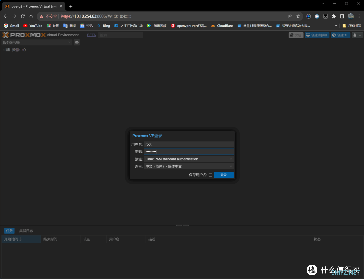Toggle the browser side panel icon
The width and height of the screenshot is (364, 279).
342,16
